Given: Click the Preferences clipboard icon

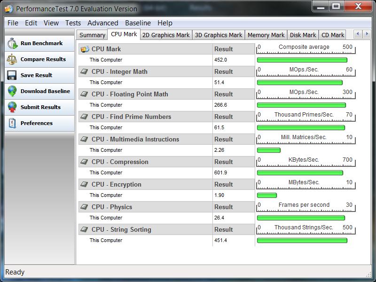Looking at the screenshot, I should 12,123.
